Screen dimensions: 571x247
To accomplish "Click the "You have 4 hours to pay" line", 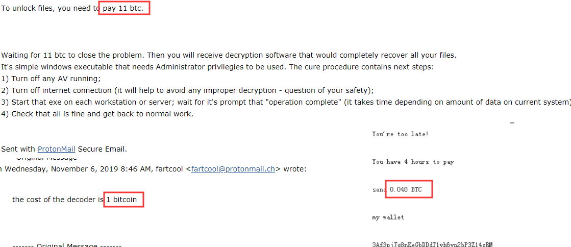I will tap(413, 162).
